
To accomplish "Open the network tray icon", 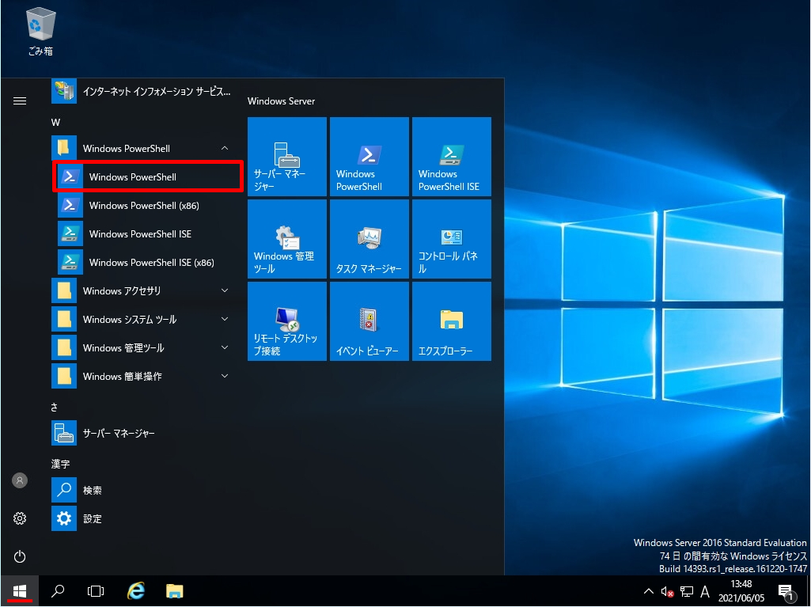I will pos(686,591).
